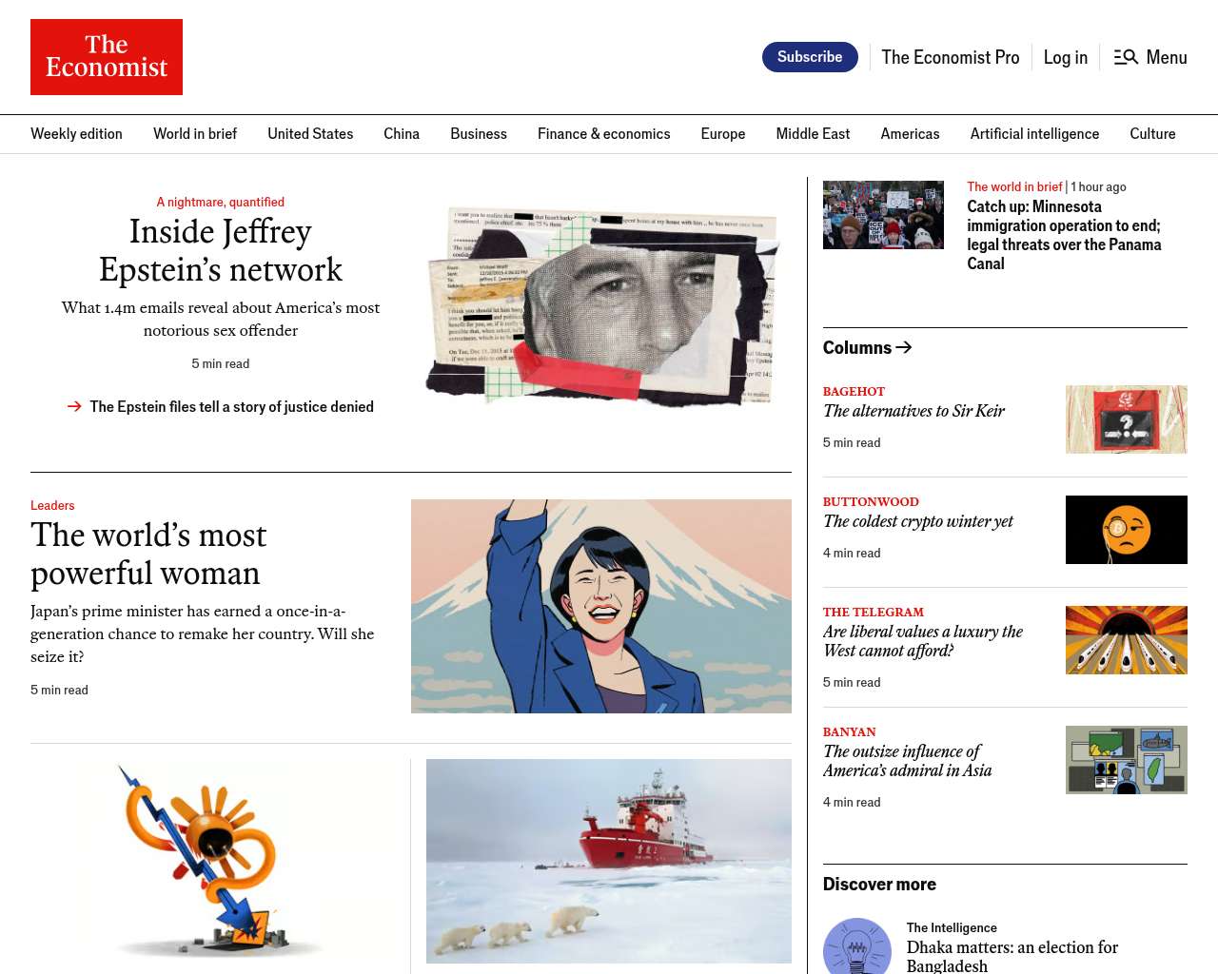Click the 'Discover more' heading
The image size is (1218, 974).
click(879, 884)
